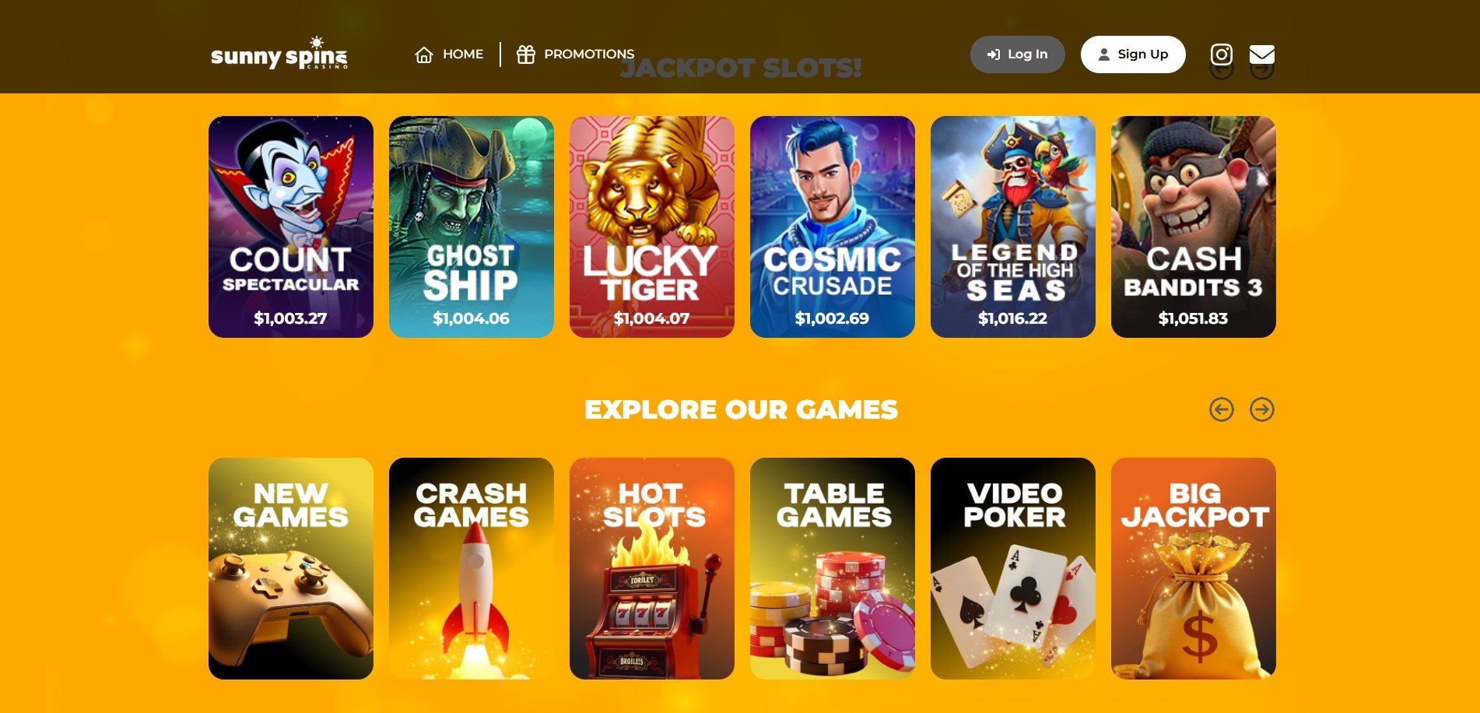
Task: Browse the Crash Games category
Action: click(x=472, y=568)
